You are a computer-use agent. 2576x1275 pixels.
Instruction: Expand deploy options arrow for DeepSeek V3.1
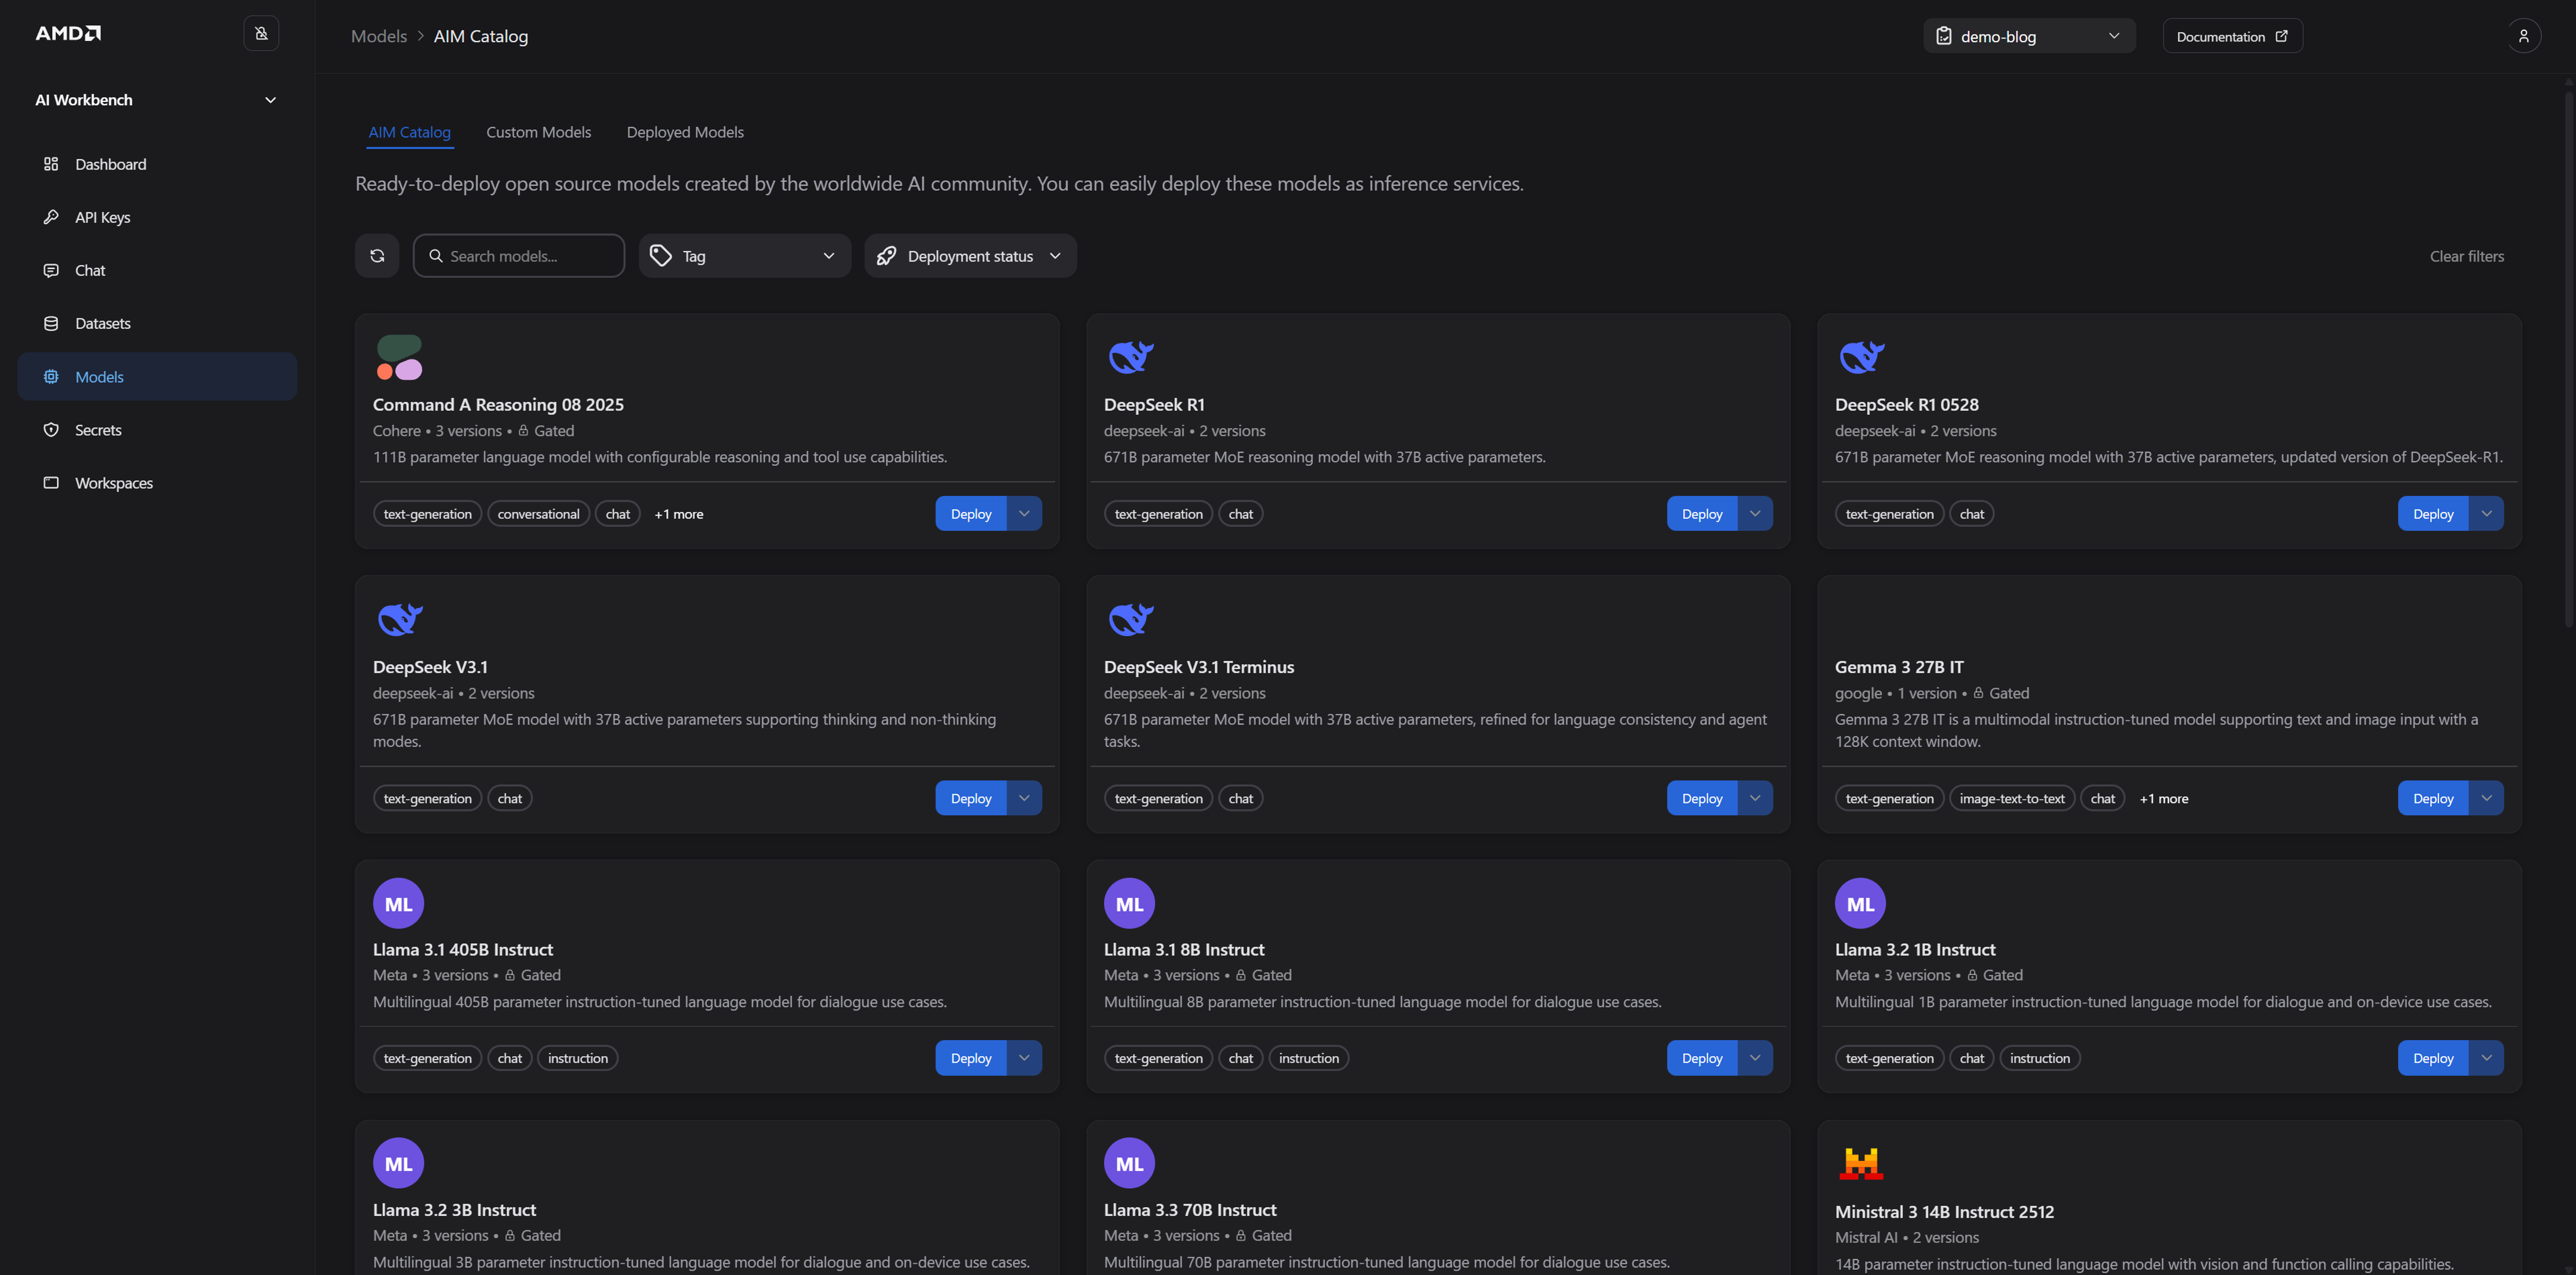[1024, 798]
